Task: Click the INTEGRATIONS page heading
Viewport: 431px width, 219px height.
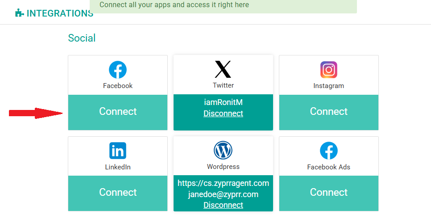Action: click(60, 13)
